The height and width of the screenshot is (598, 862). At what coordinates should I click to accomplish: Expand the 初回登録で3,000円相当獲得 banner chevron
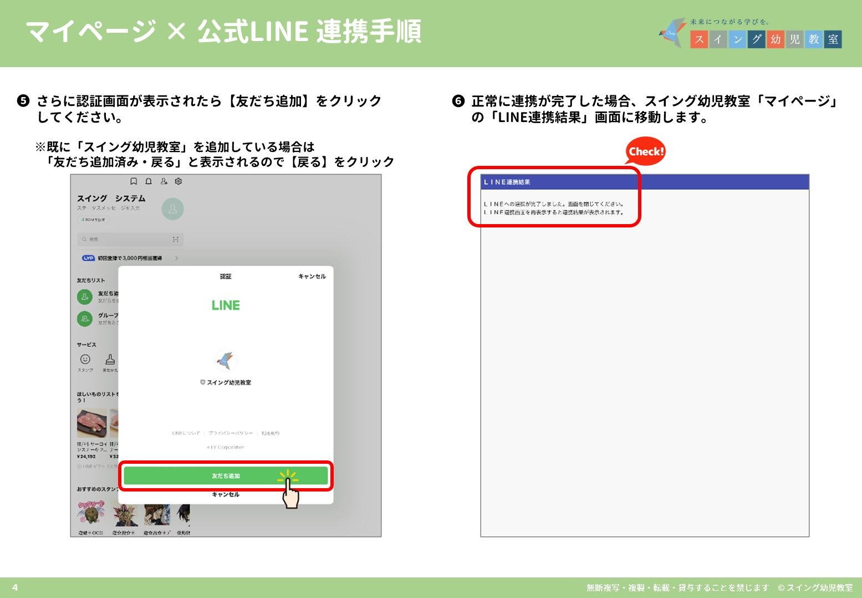tap(176, 258)
